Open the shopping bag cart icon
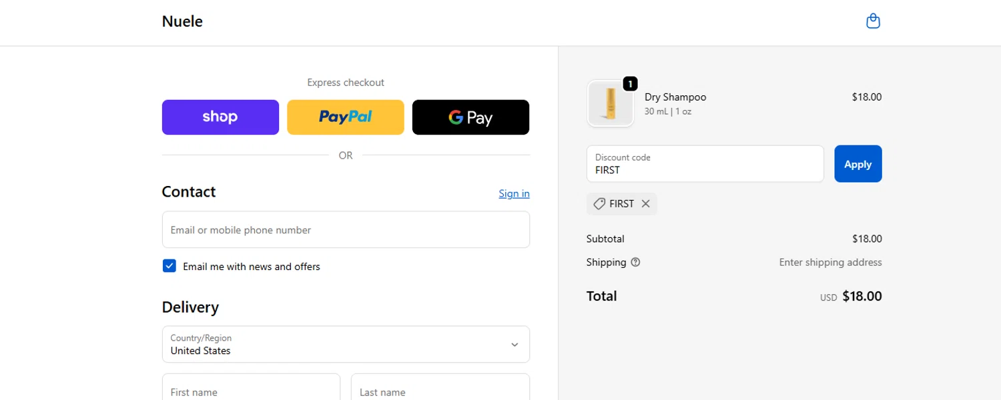Image resolution: width=1001 pixels, height=400 pixels. pyautogui.click(x=873, y=21)
